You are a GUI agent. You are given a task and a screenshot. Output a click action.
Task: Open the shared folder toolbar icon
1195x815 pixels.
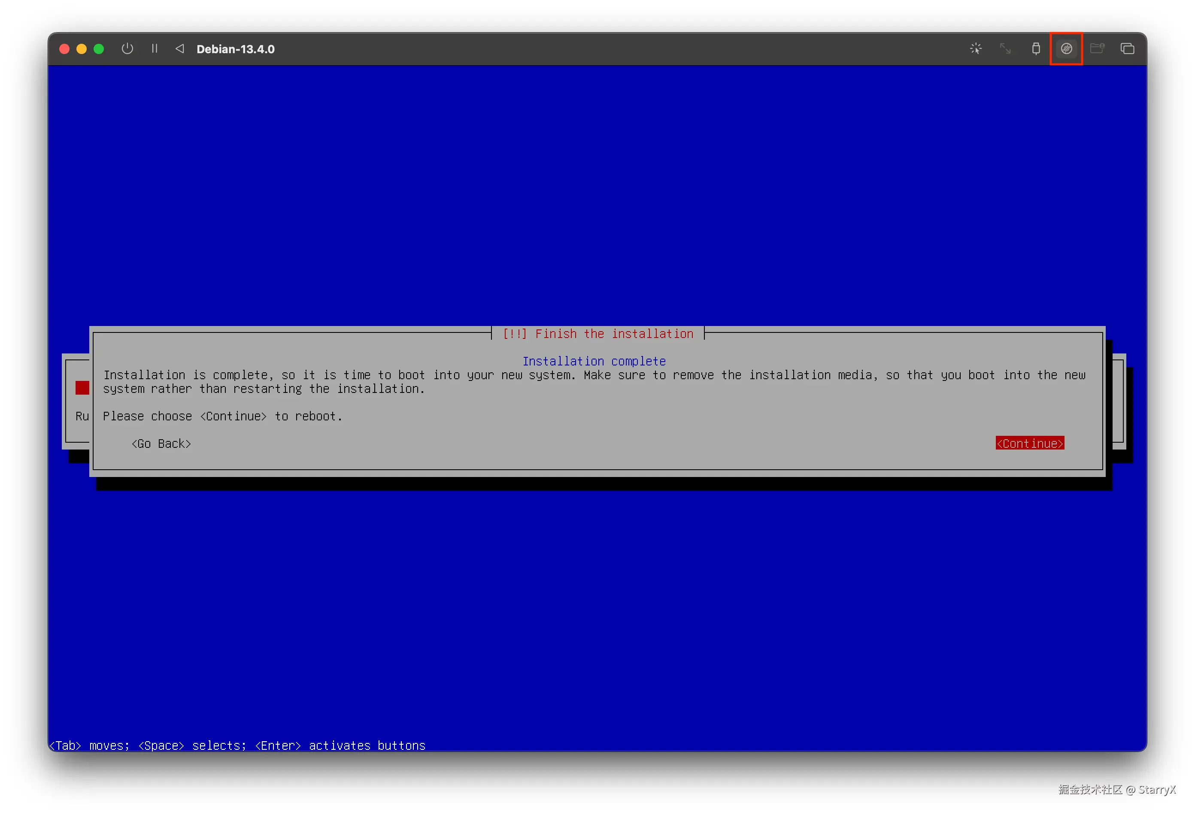(x=1097, y=49)
